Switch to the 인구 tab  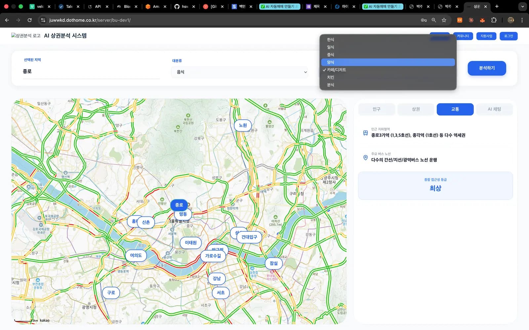(377, 109)
